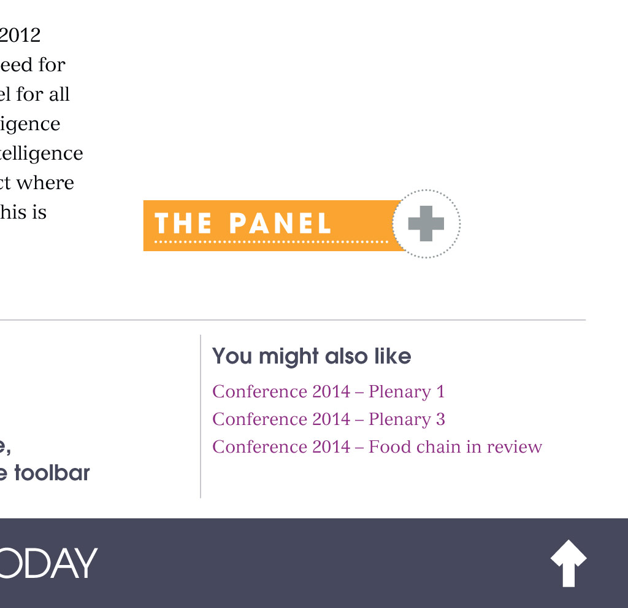Open Conference 2014 – Food chain in review
This screenshot has width=628, height=608.
pos(377,447)
